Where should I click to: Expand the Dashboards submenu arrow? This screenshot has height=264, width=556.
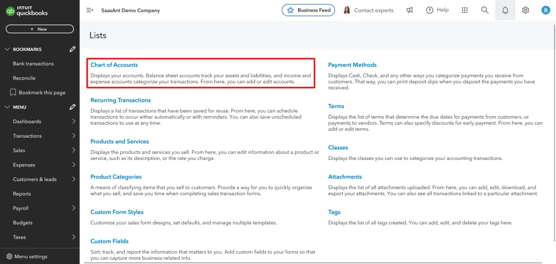pos(73,121)
